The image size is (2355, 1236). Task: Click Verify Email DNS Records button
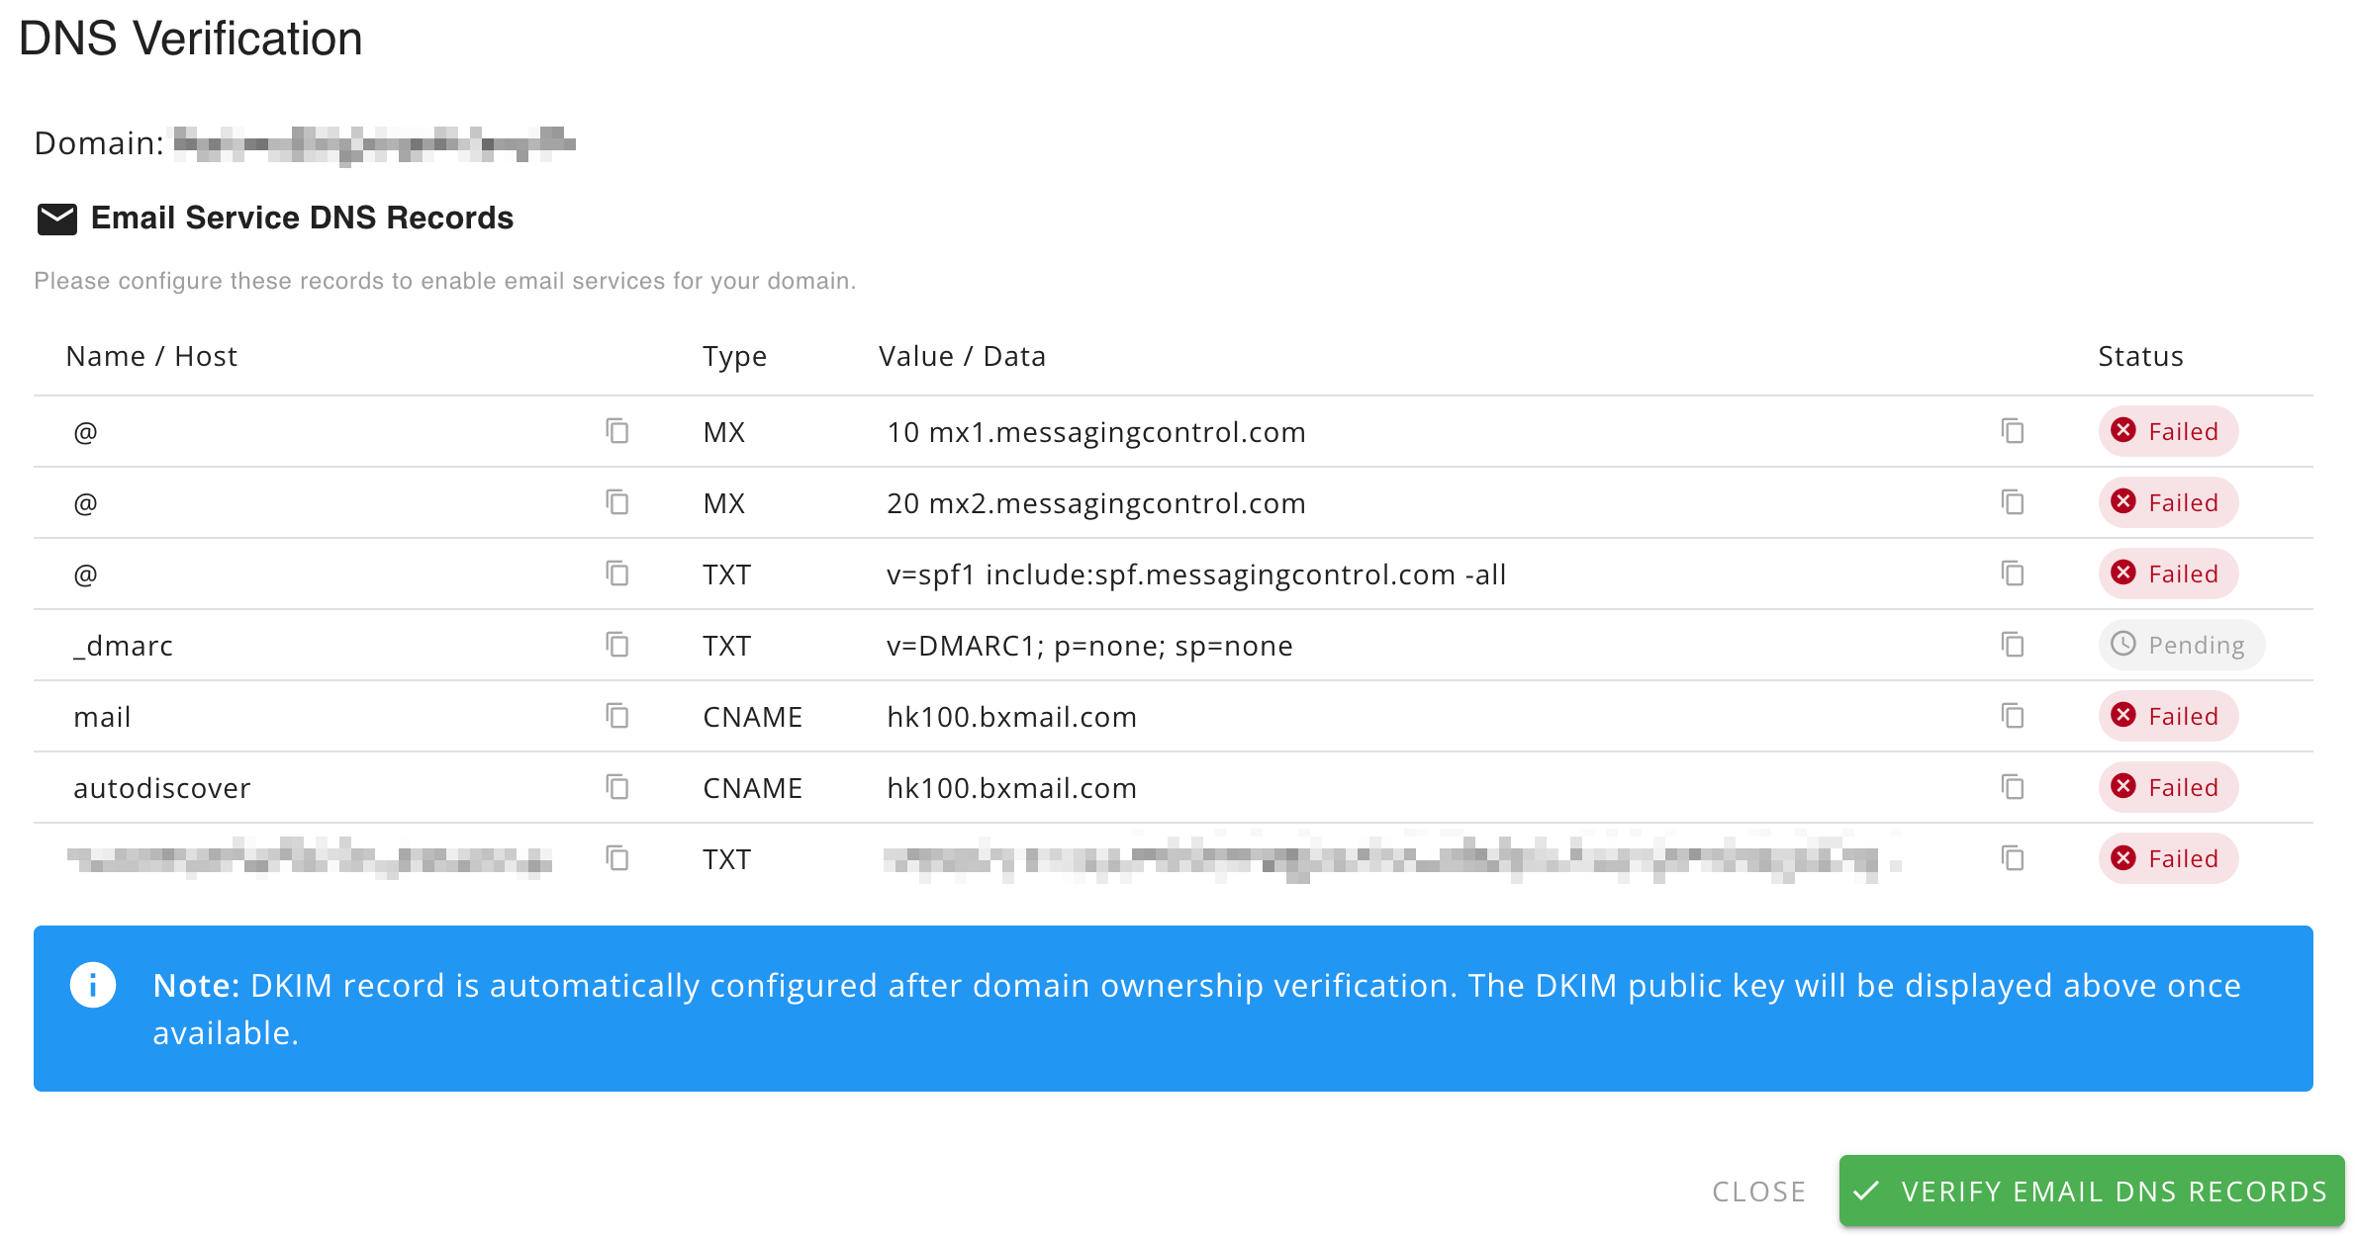pyautogui.click(x=2092, y=1191)
